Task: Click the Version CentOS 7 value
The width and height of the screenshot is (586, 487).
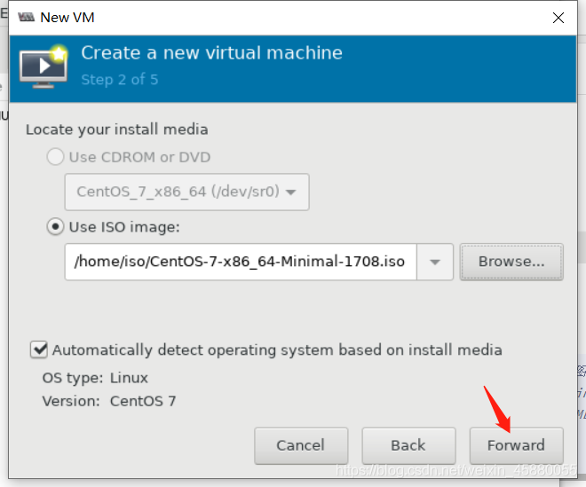Action: click(143, 401)
